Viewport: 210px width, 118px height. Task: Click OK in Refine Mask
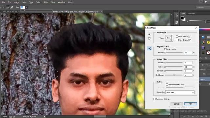point(191,104)
